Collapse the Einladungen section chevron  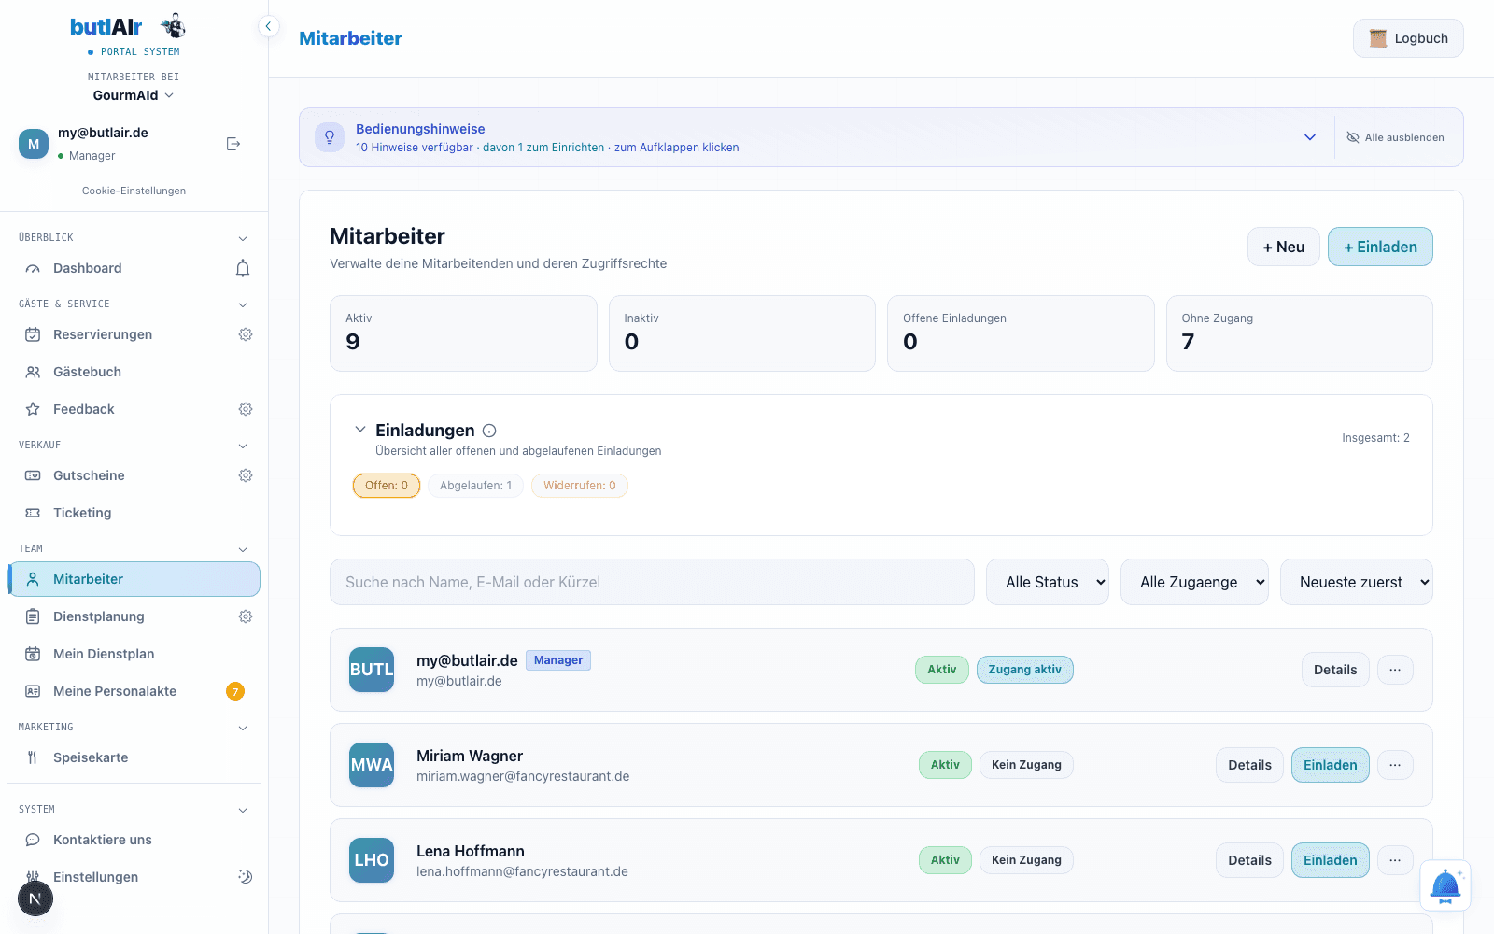click(359, 430)
